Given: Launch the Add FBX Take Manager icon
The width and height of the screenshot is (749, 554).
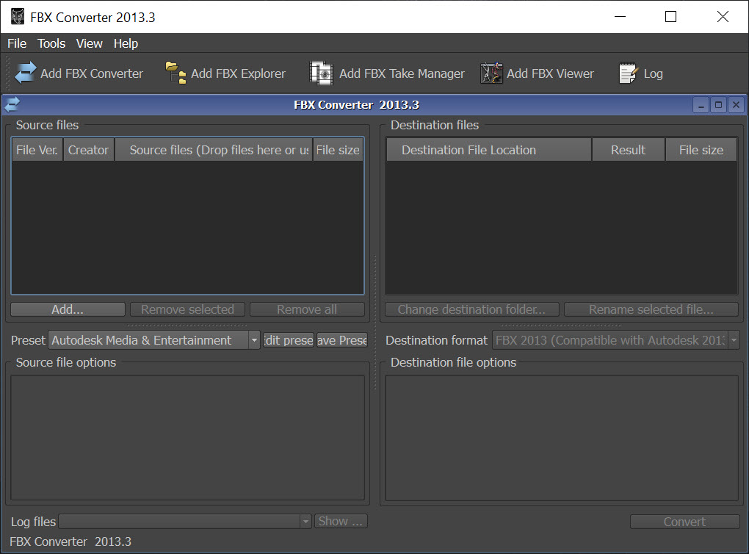Looking at the screenshot, I should coord(322,73).
